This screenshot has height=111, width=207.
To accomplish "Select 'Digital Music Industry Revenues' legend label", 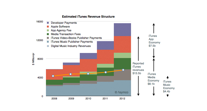I will click(71, 46).
